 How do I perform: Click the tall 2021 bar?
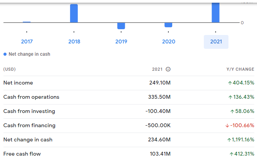215,13
